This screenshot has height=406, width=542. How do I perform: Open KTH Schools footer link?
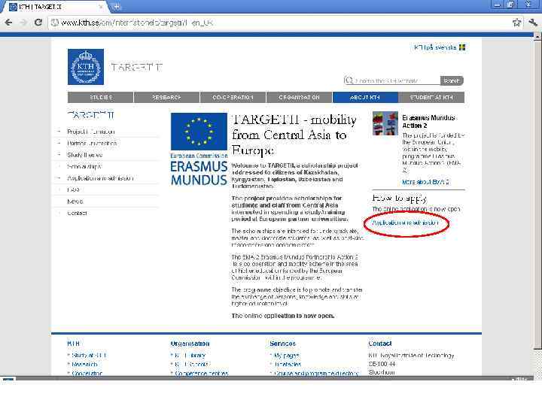pos(192,364)
